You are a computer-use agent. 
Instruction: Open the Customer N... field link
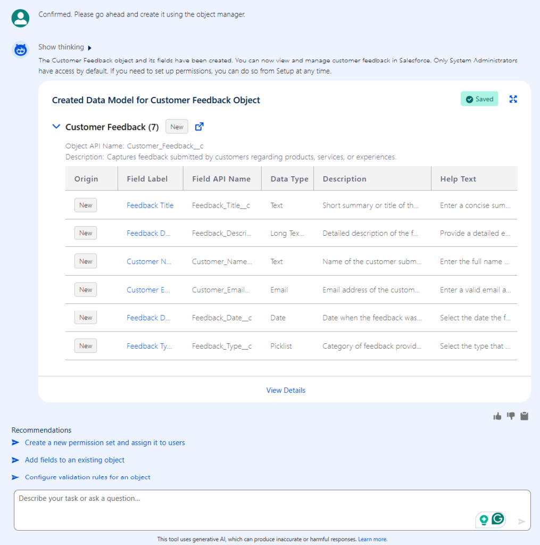tap(149, 261)
